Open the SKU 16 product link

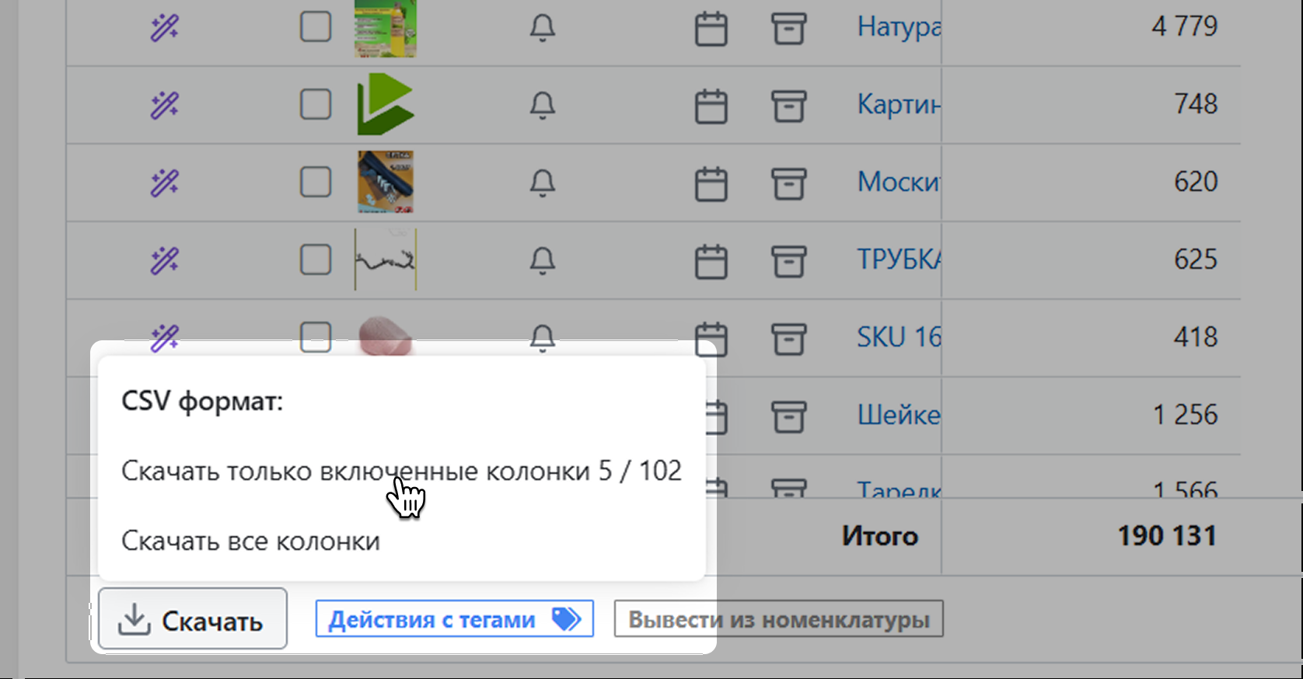(x=899, y=337)
